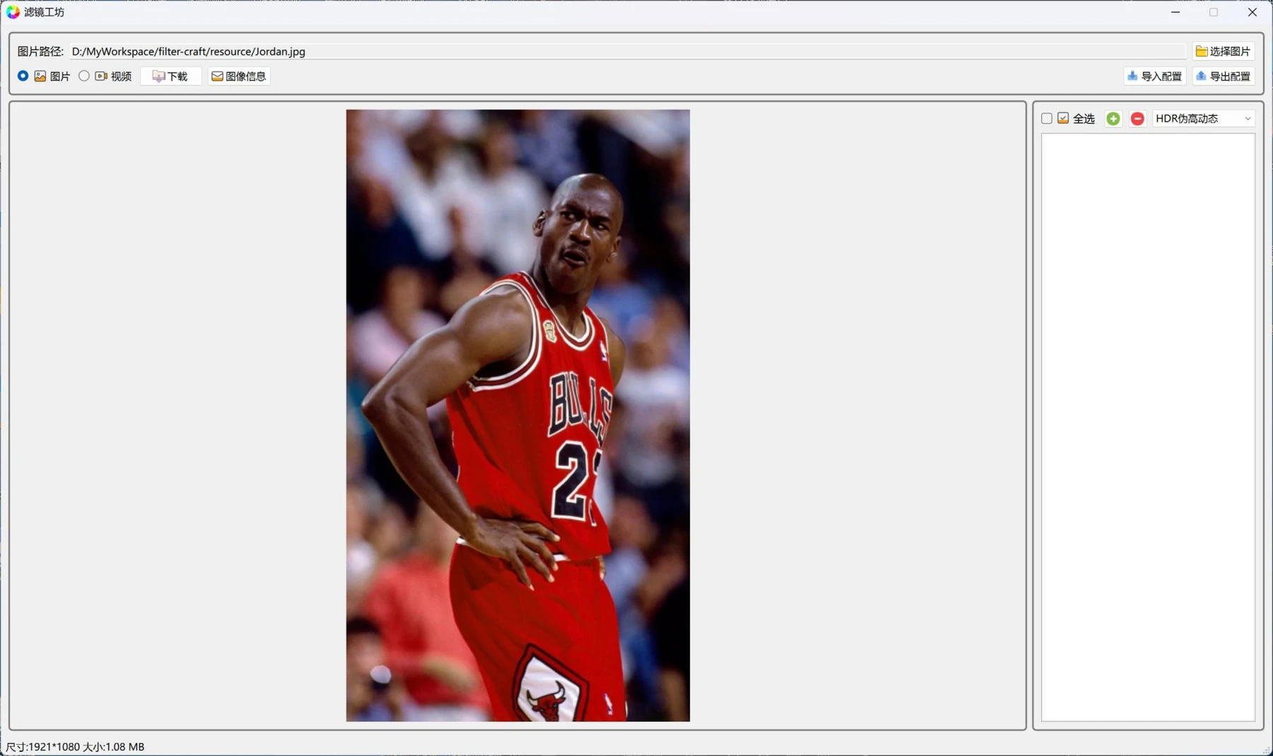Open the HDR伪高动态 filter dropdown
The width and height of the screenshot is (1273, 756).
pyautogui.click(x=1203, y=119)
